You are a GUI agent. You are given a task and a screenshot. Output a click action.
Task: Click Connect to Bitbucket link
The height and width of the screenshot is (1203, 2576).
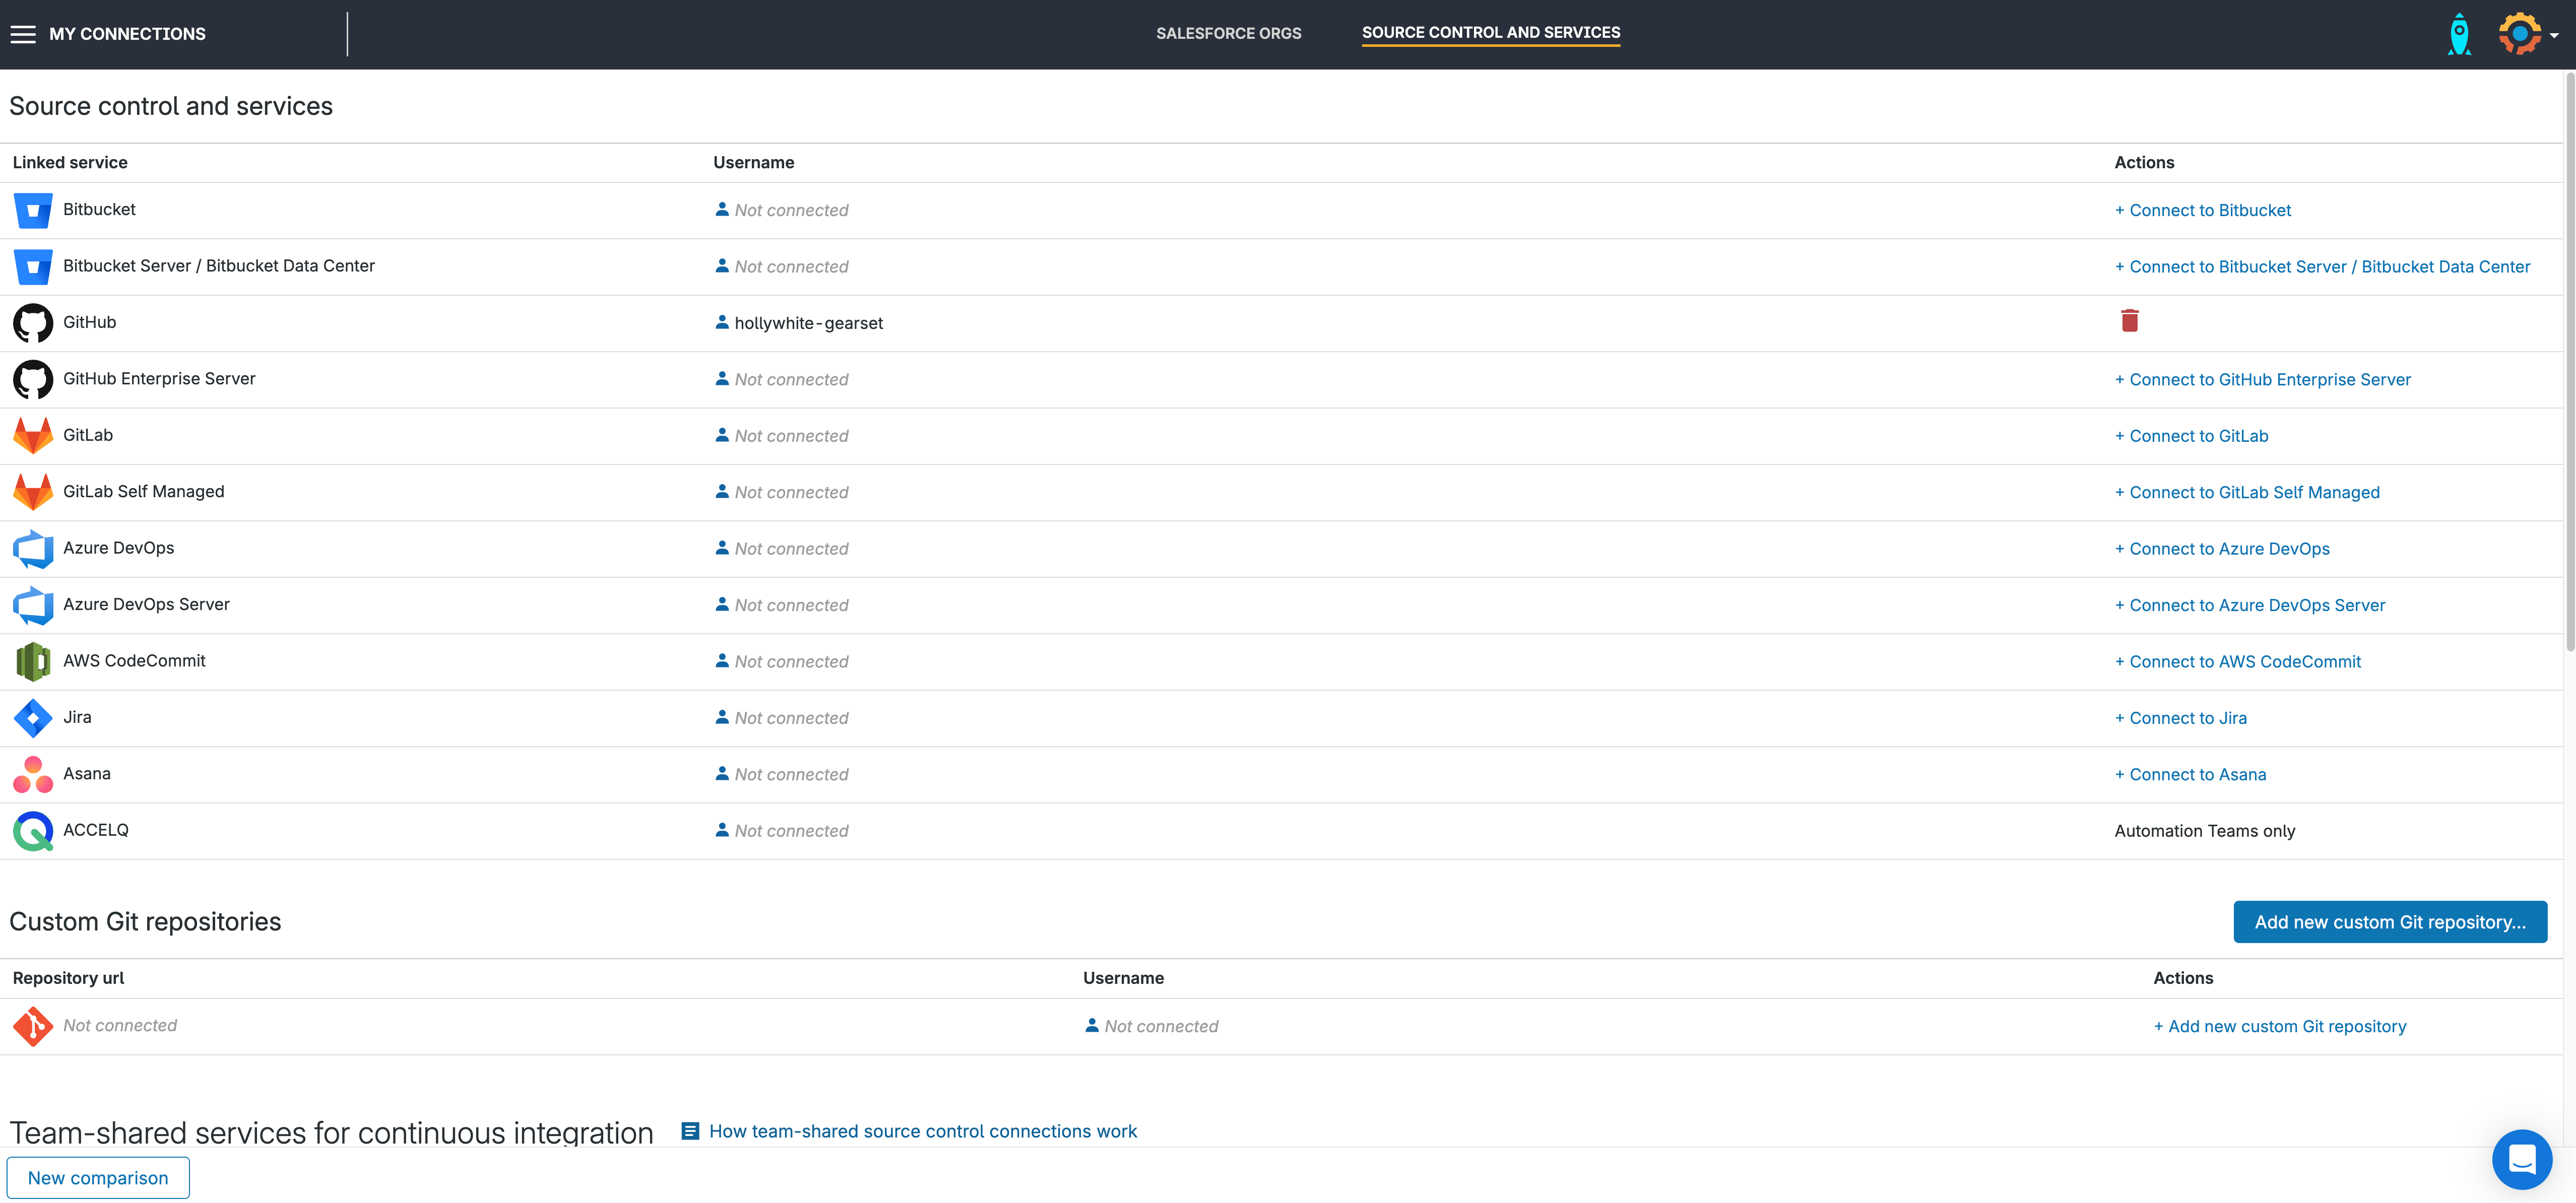pyautogui.click(x=2202, y=210)
